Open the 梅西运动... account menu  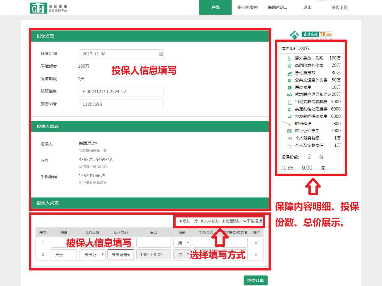coord(277,7)
